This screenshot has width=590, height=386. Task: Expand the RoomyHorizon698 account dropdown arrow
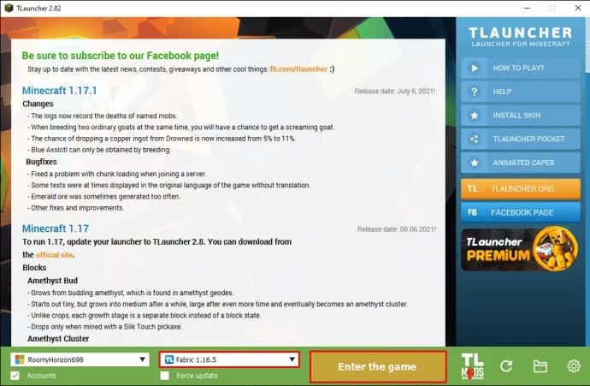tap(142, 359)
